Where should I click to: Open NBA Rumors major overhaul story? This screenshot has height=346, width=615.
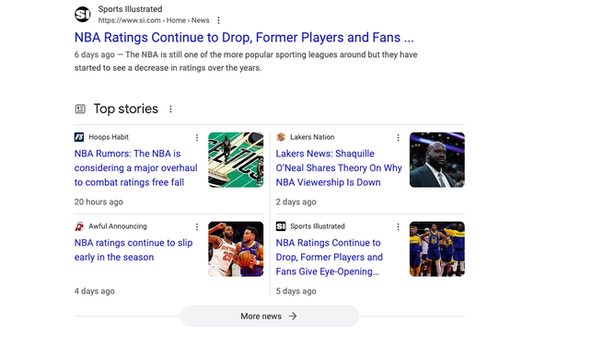(x=135, y=168)
